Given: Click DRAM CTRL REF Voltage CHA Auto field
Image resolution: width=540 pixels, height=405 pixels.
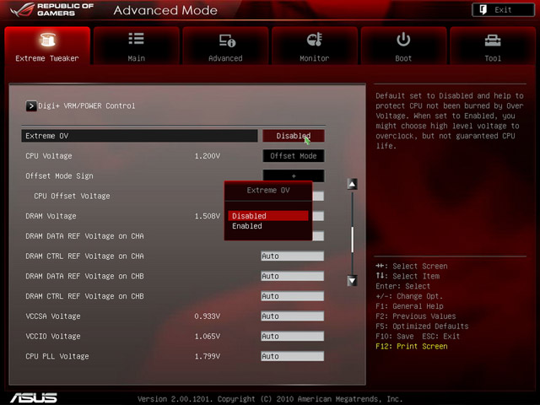Looking at the screenshot, I should [292, 256].
